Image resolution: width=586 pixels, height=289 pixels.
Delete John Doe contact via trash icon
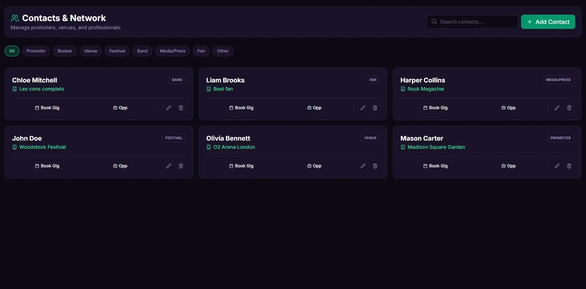point(181,166)
